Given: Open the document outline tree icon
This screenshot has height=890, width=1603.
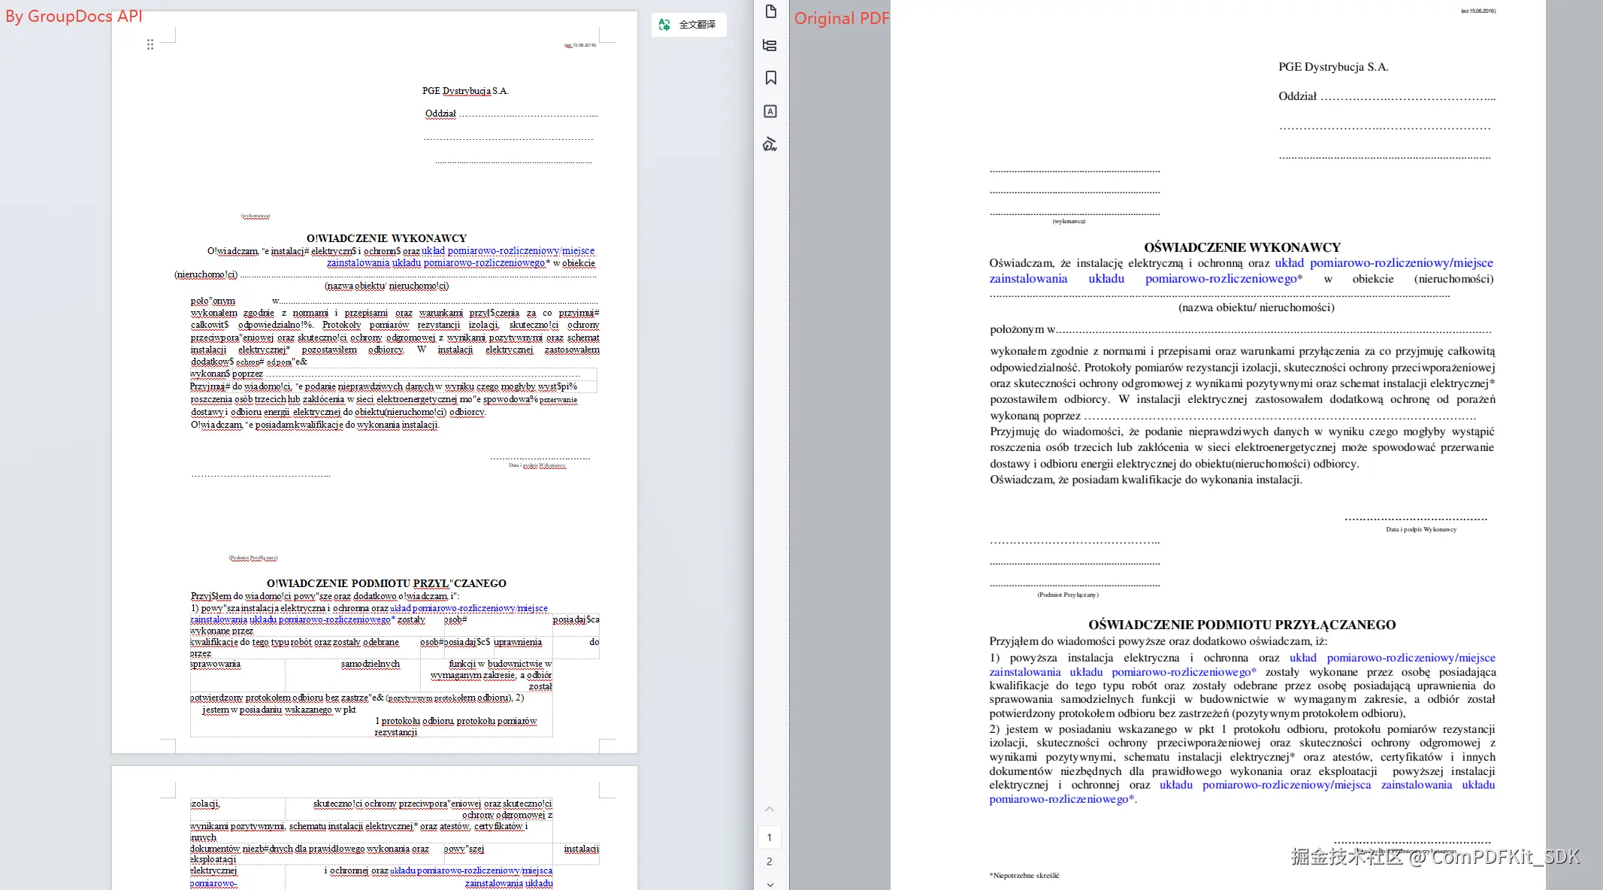Looking at the screenshot, I should [770, 45].
